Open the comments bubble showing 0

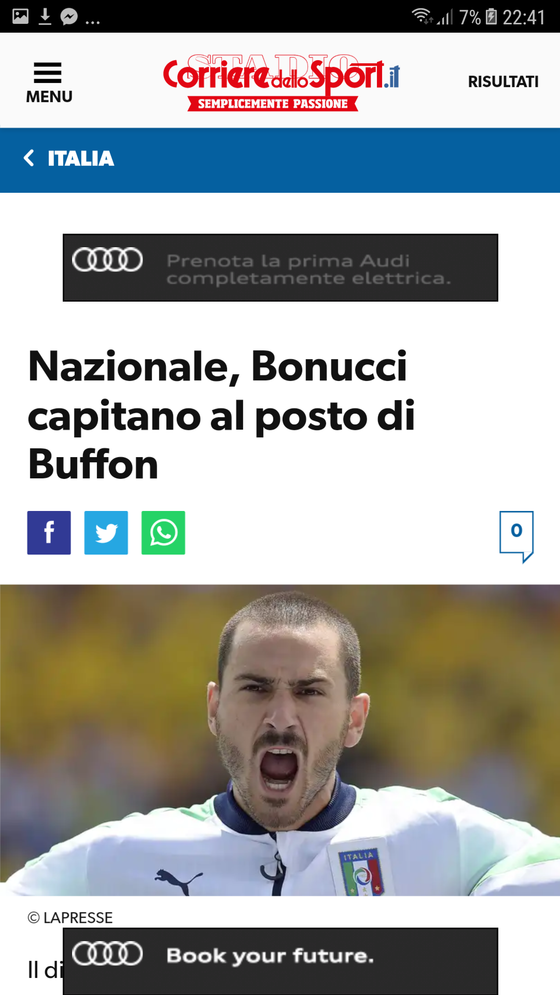pos(516,536)
